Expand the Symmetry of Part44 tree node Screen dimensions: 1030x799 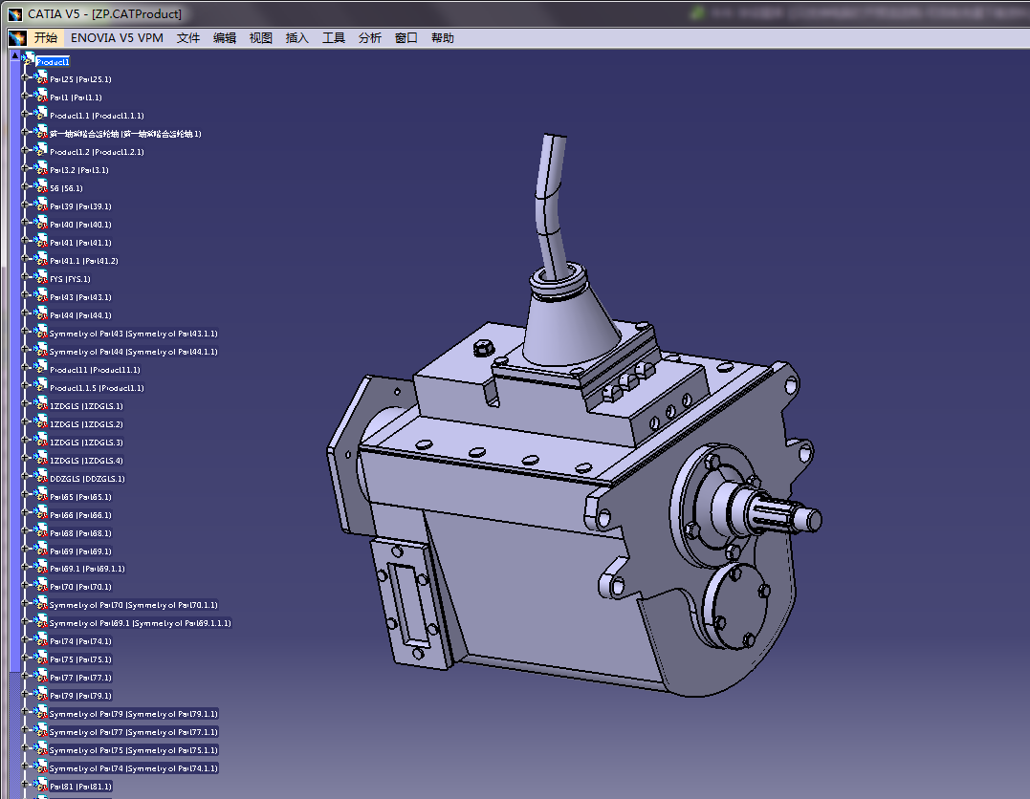[x=26, y=350]
